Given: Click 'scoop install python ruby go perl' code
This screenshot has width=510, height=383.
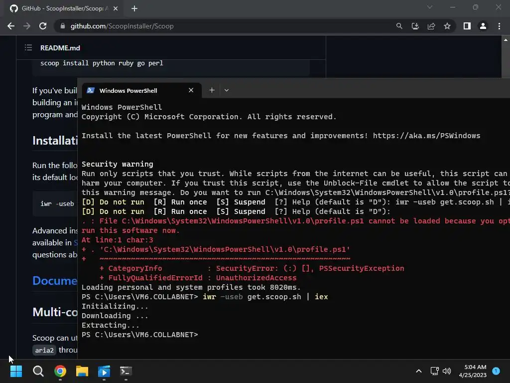Looking at the screenshot, I should 102,63.
